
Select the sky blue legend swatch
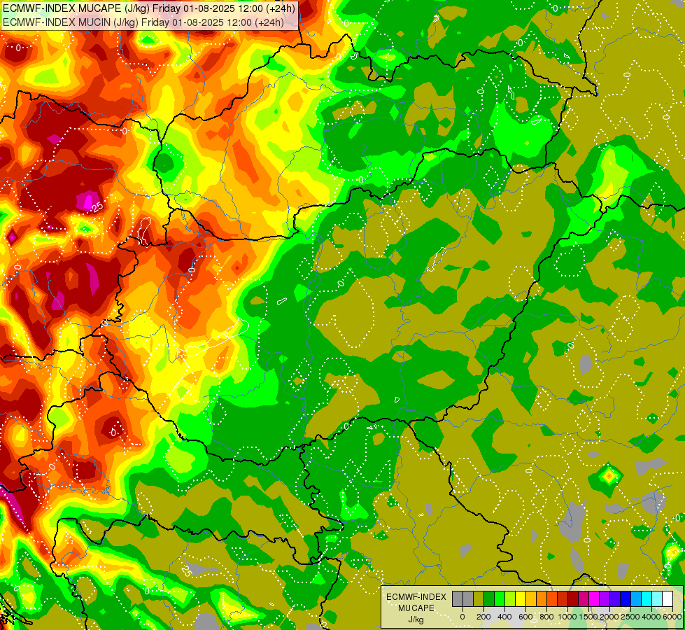point(637,598)
